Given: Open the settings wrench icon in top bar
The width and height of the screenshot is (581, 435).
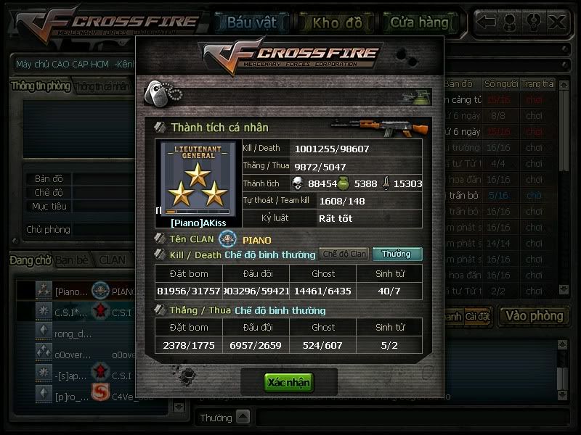Looking at the screenshot, I should 533,22.
